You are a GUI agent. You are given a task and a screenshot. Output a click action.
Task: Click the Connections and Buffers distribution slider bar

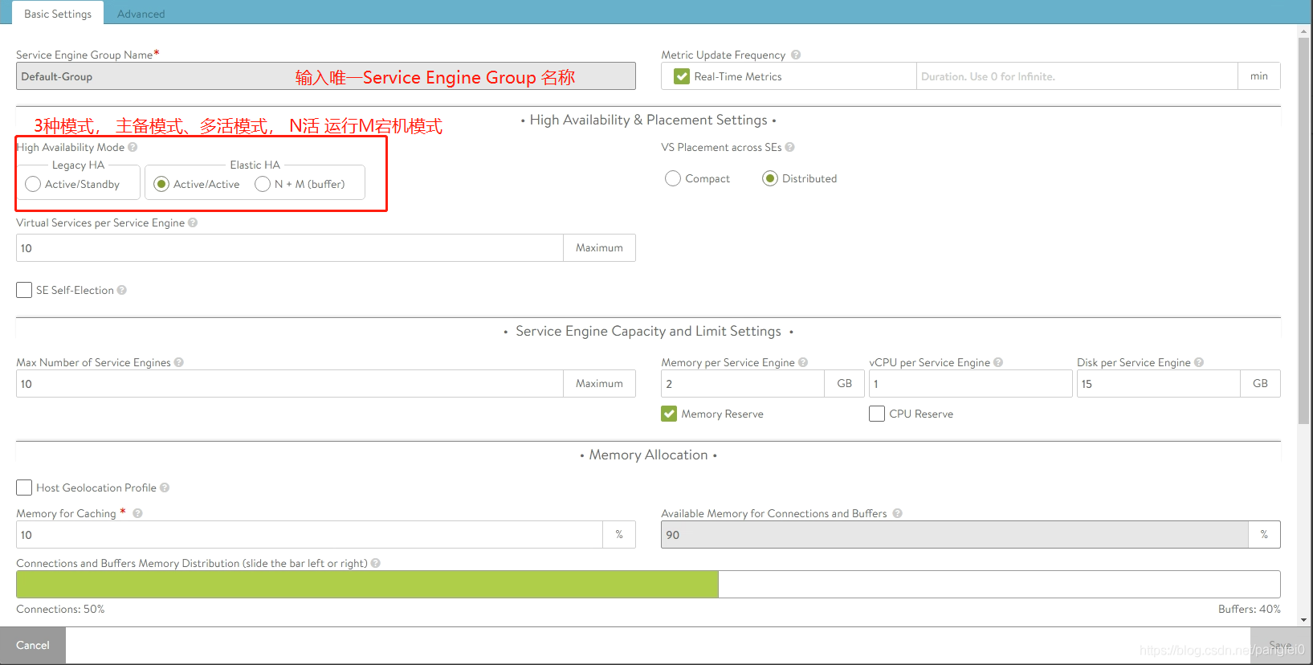648,584
